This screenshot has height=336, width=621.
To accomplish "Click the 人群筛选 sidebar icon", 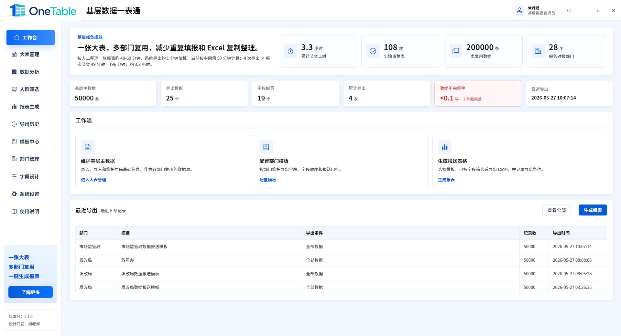I will point(14,89).
